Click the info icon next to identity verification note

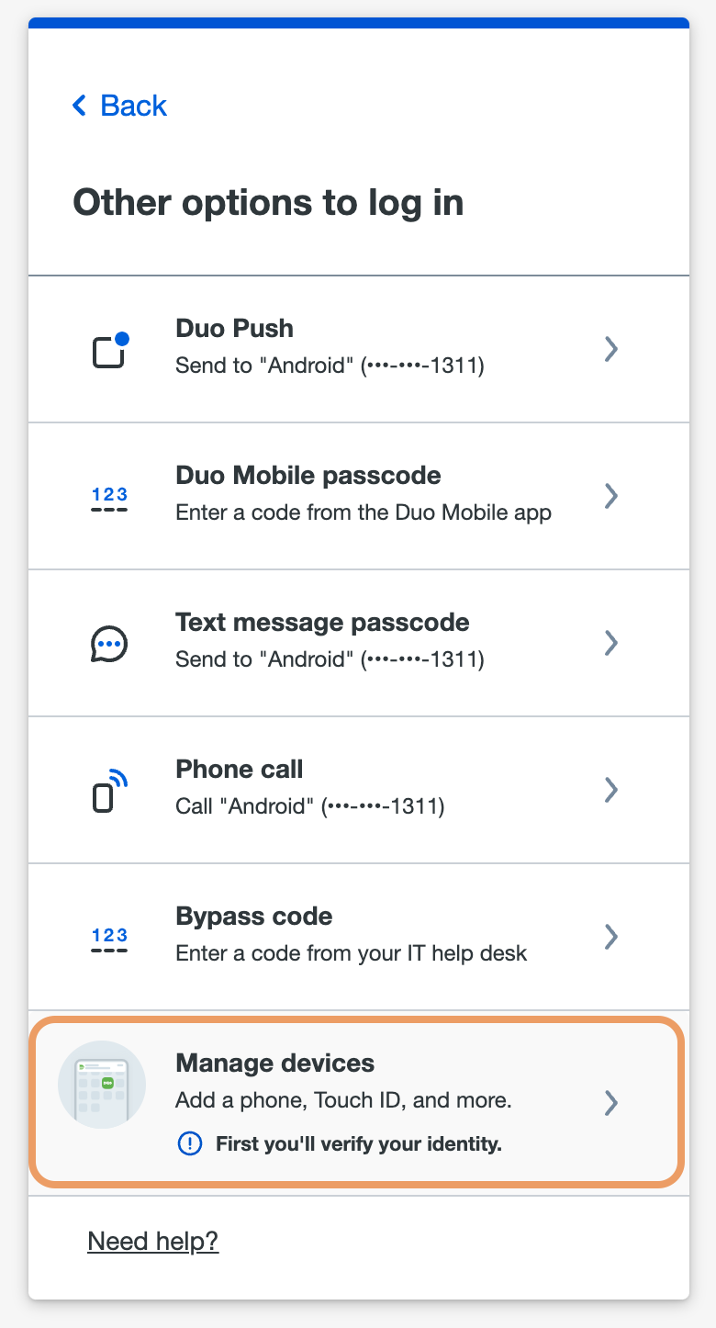pos(189,1143)
